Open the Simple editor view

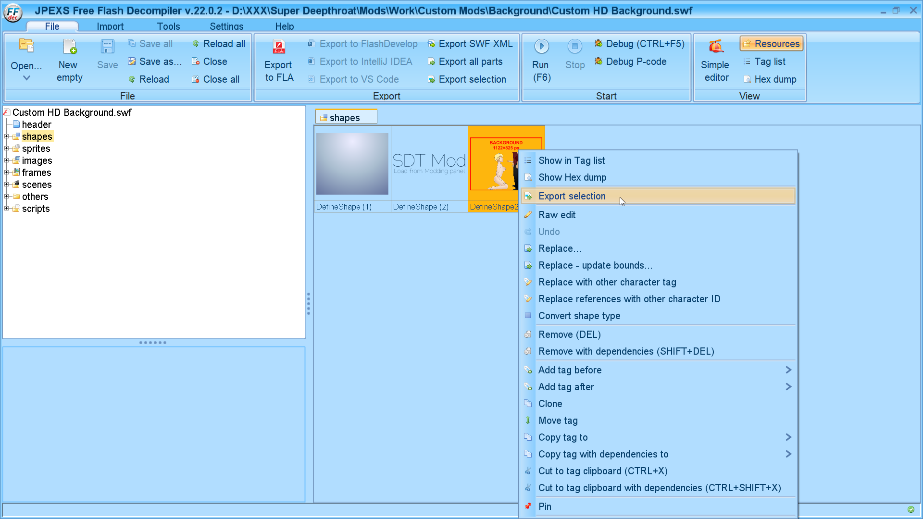715,61
